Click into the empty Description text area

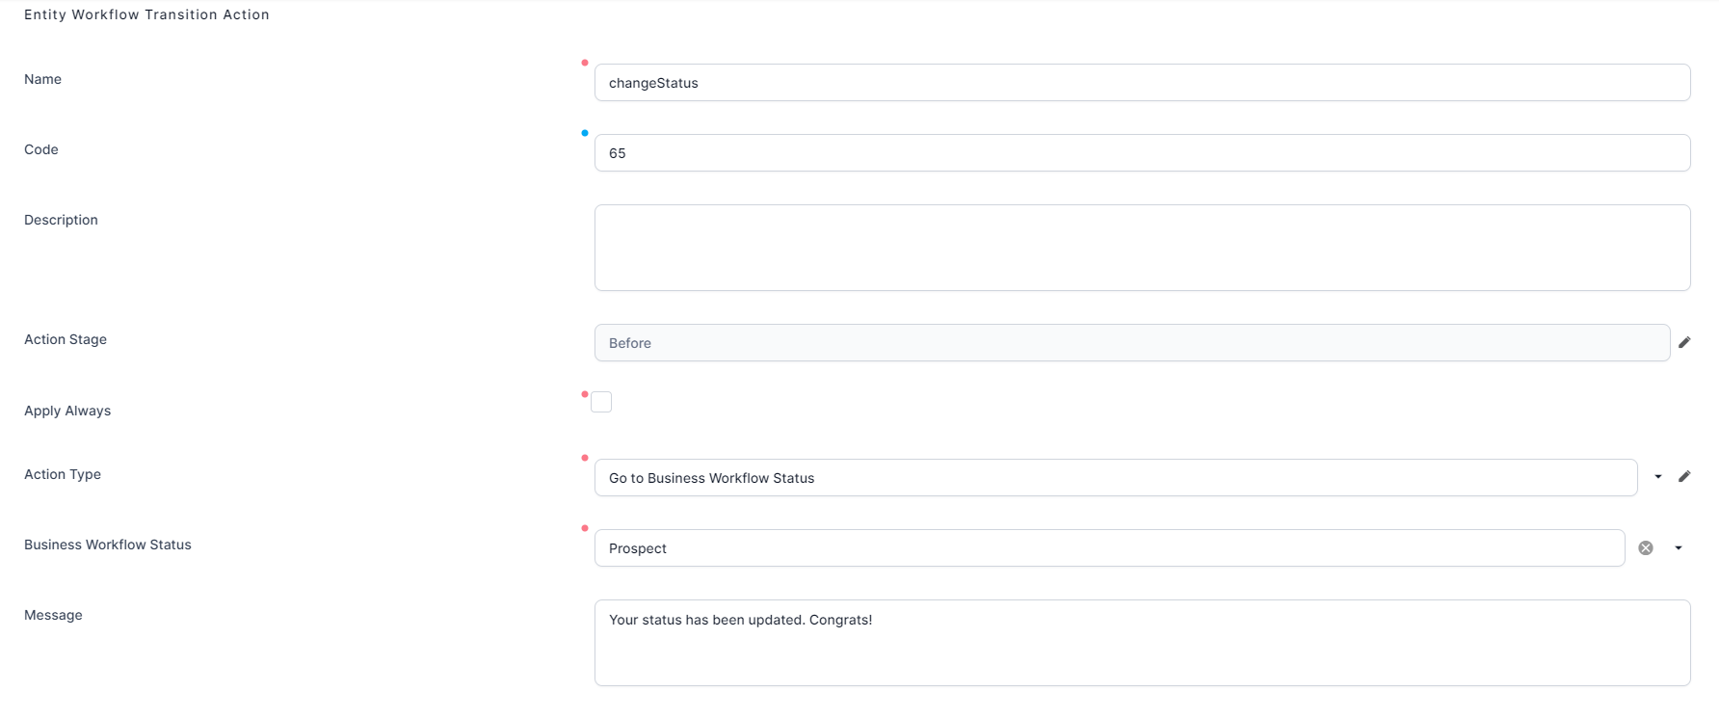click(1142, 248)
